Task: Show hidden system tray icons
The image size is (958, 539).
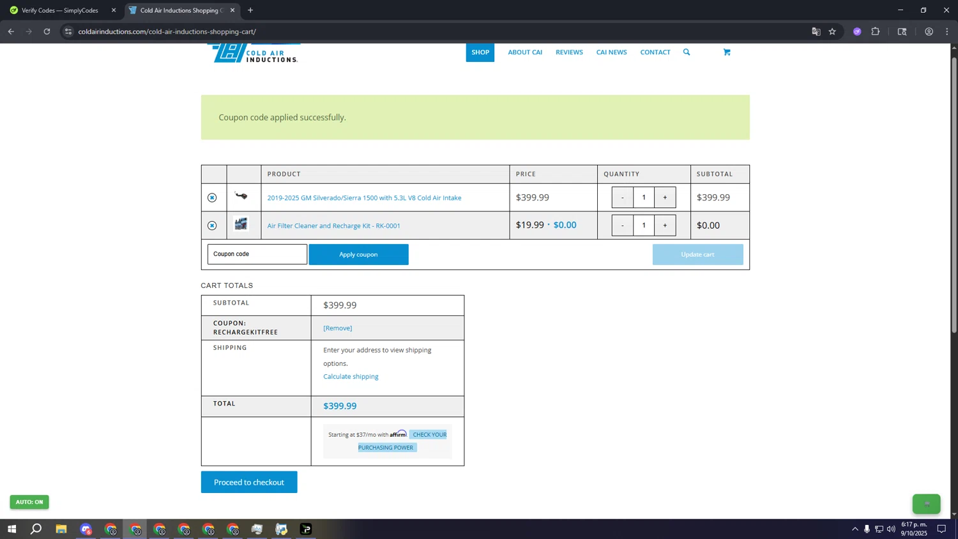Action: (855, 529)
